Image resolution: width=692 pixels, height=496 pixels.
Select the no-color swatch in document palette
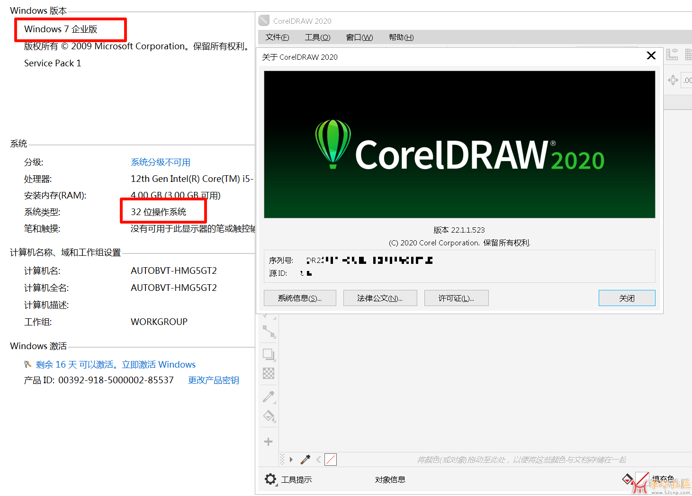tap(331, 460)
